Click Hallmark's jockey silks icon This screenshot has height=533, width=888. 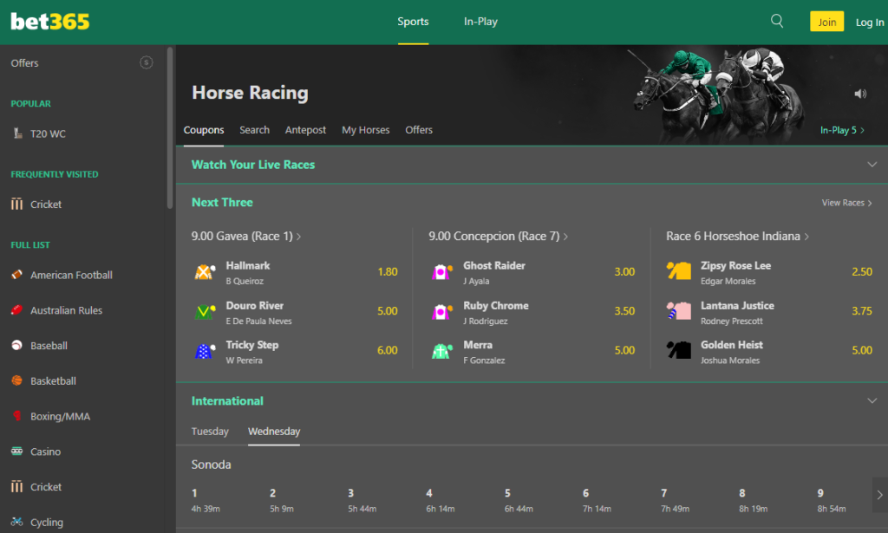click(205, 272)
